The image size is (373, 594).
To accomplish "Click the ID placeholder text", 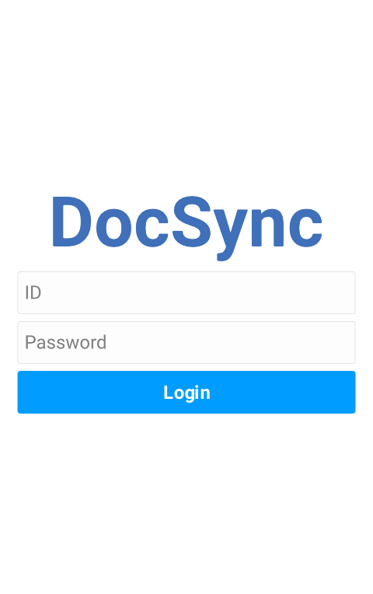I will 33,293.
